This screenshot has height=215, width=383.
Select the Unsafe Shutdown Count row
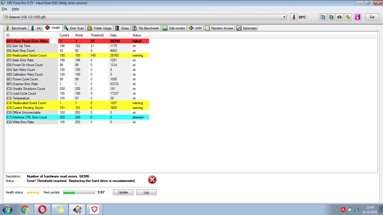click(77, 89)
